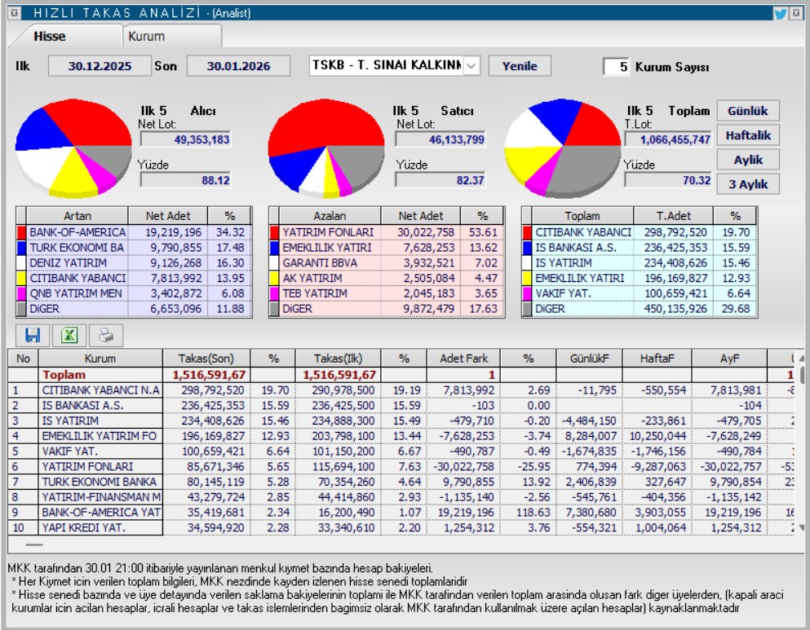
Task: Click the red swatch beside BANK-OF-AMERICA
Action: tap(21, 232)
